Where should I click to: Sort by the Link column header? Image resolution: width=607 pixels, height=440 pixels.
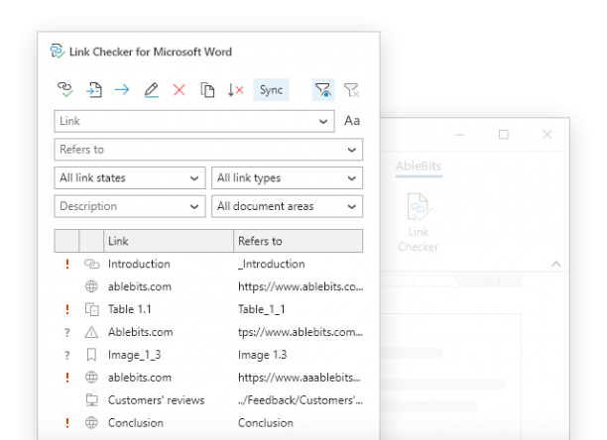click(169, 241)
